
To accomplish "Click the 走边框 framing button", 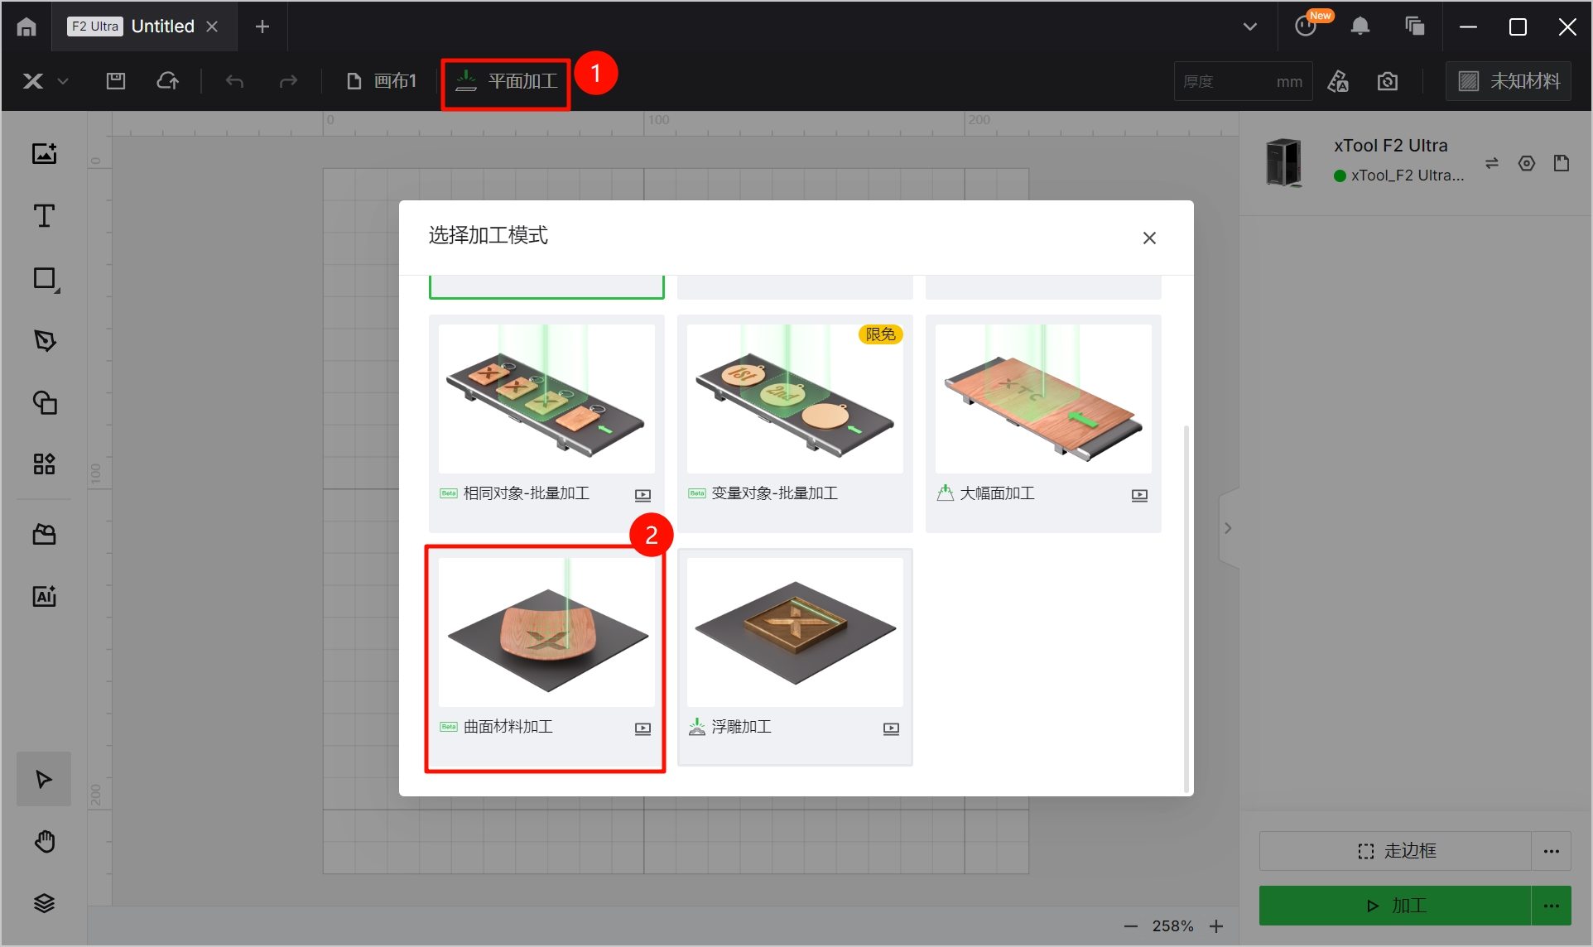I will (1395, 851).
